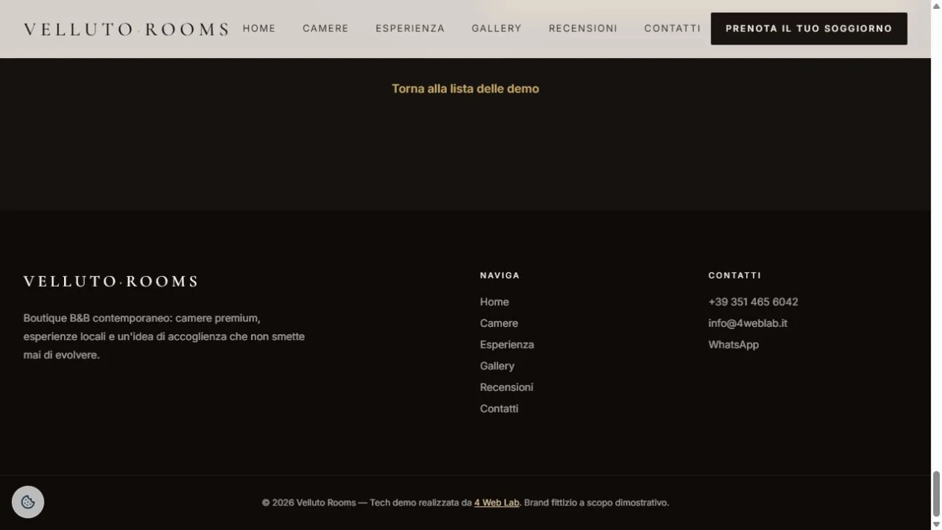
Task: Go to the Recensioni link in the footer
Action: pyautogui.click(x=506, y=387)
